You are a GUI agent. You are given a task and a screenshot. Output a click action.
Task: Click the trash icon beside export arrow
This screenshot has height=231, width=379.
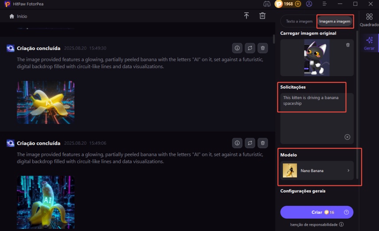point(262,16)
